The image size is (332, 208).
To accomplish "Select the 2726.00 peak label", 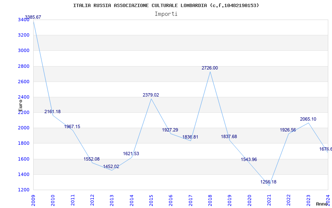I will click(210, 68).
